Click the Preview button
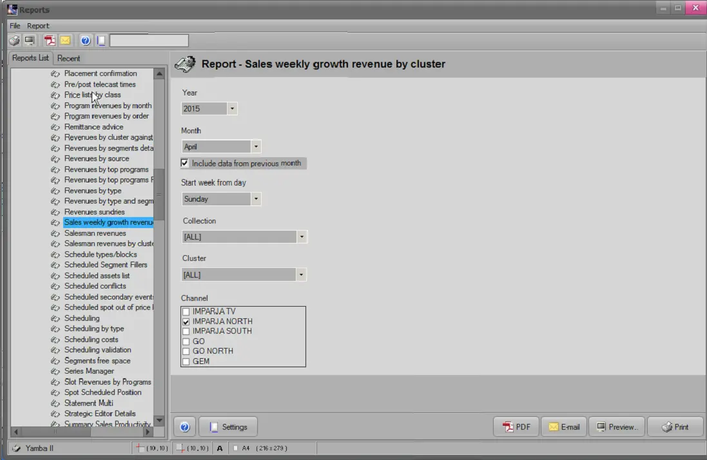This screenshot has width=707, height=460. (617, 426)
